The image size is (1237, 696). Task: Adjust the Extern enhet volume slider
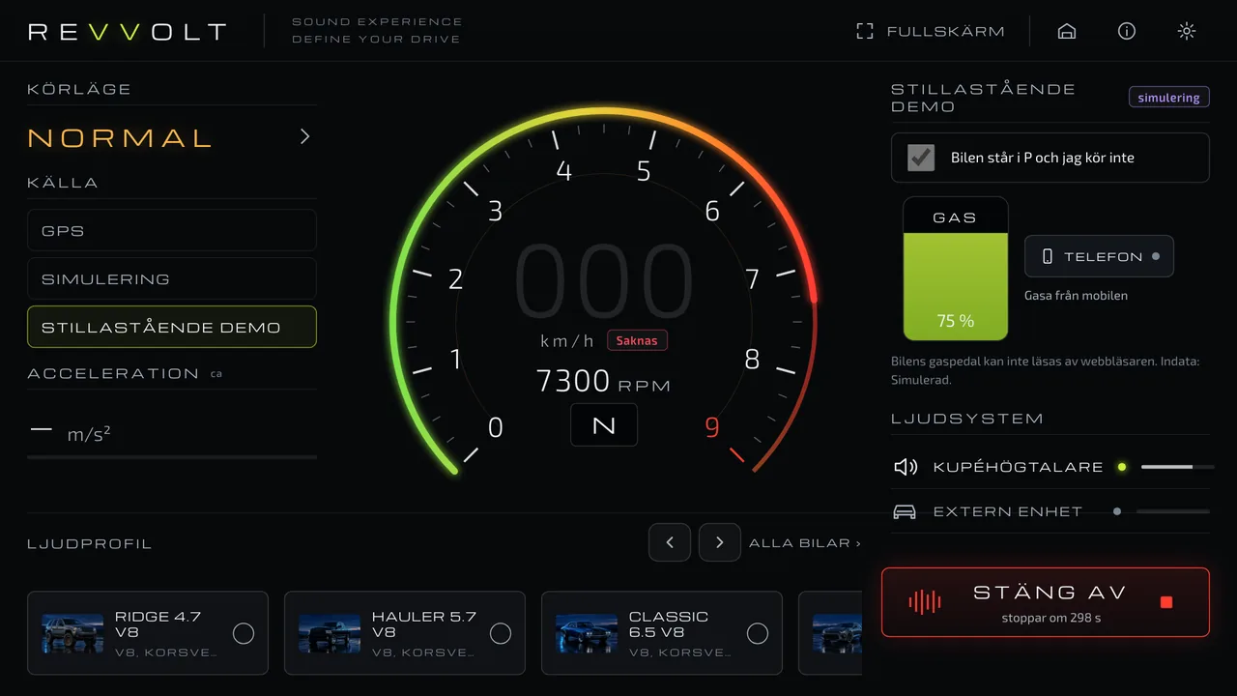[x=1173, y=511]
